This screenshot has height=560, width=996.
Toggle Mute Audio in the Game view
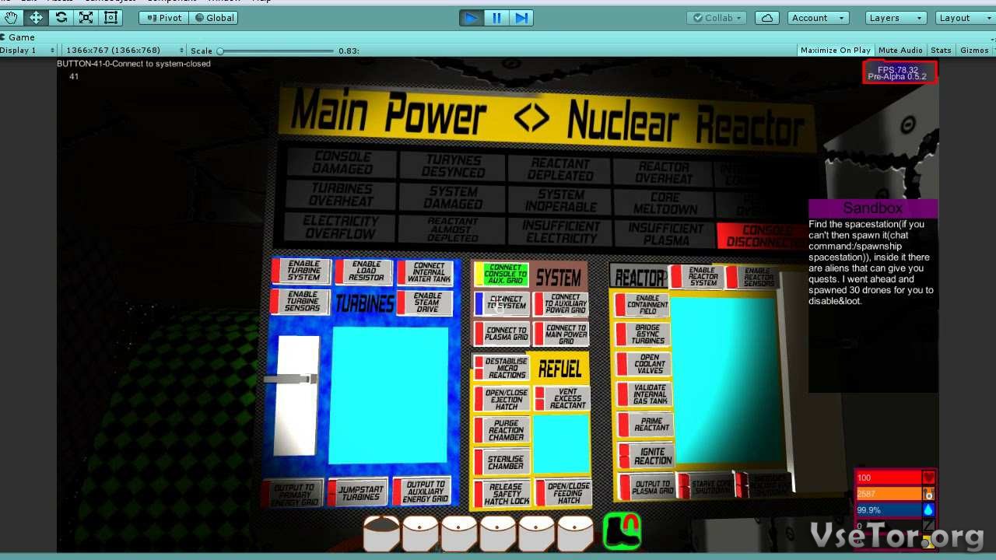pyautogui.click(x=900, y=51)
